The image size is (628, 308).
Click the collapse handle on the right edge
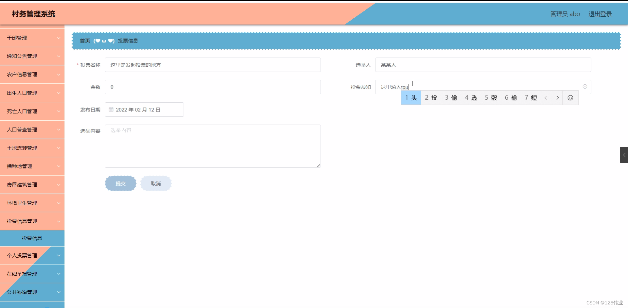pyautogui.click(x=624, y=155)
